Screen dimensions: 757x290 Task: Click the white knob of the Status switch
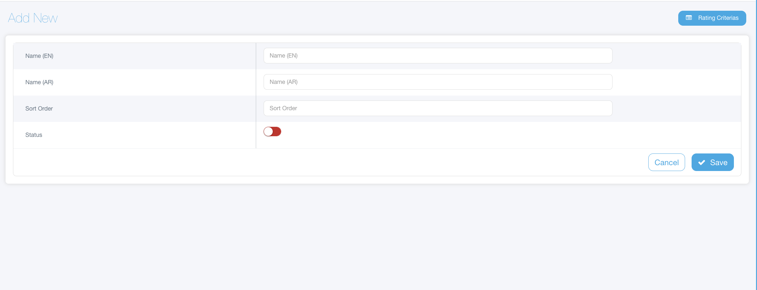tap(268, 132)
